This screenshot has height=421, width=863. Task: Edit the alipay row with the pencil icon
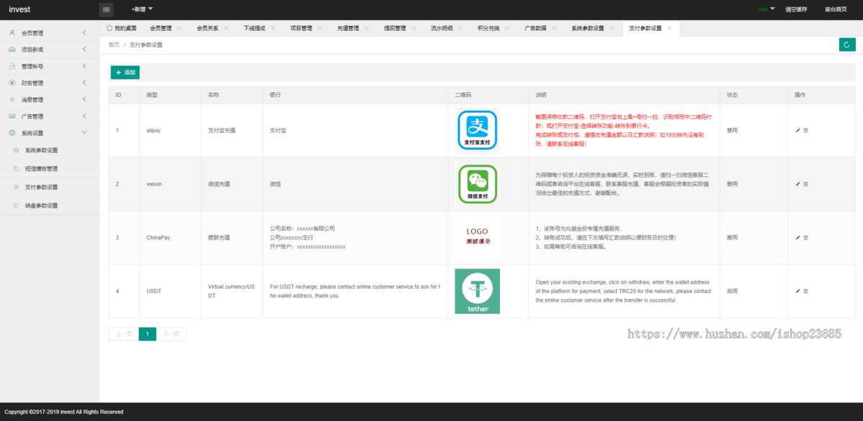coord(798,130)
